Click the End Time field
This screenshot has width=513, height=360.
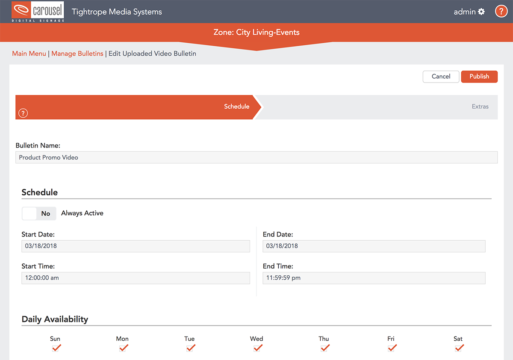point(374,278)
